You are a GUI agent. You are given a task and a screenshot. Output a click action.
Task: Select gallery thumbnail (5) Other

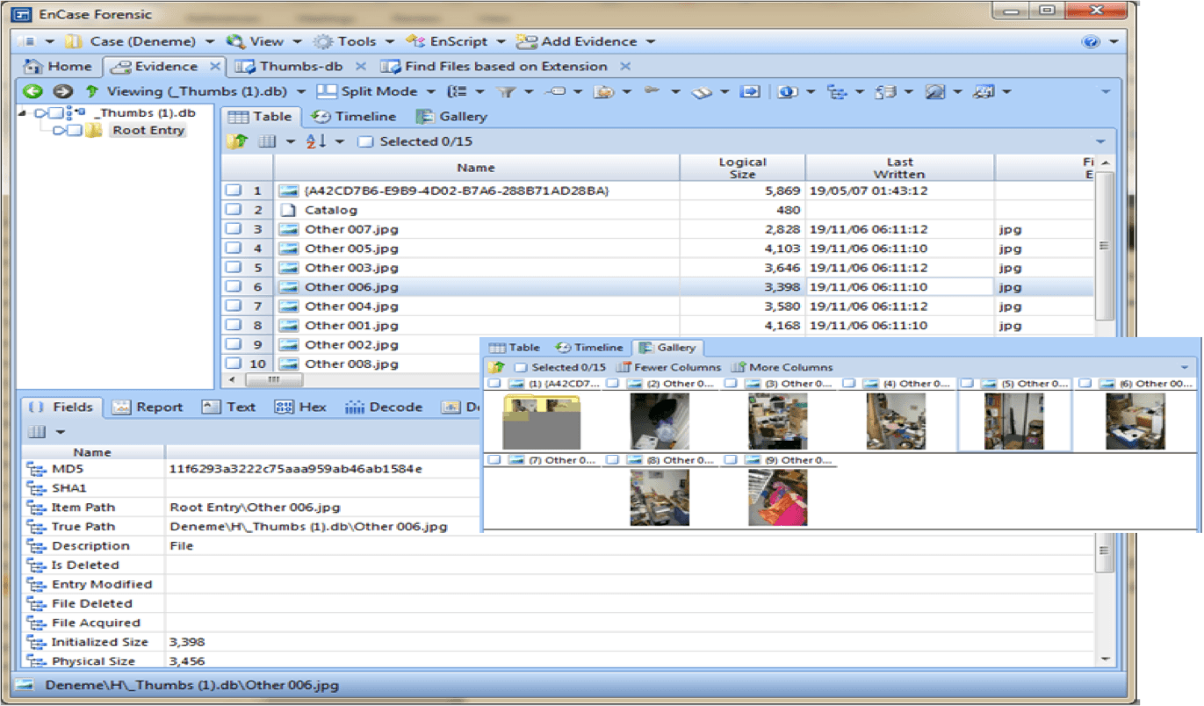click(1013, 421)
